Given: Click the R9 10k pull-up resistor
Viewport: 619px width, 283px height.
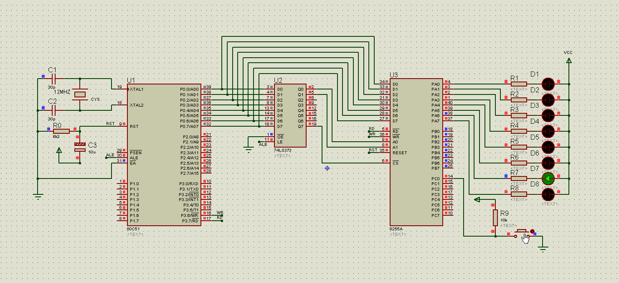Looking at the screenshot, I should 495,218.
